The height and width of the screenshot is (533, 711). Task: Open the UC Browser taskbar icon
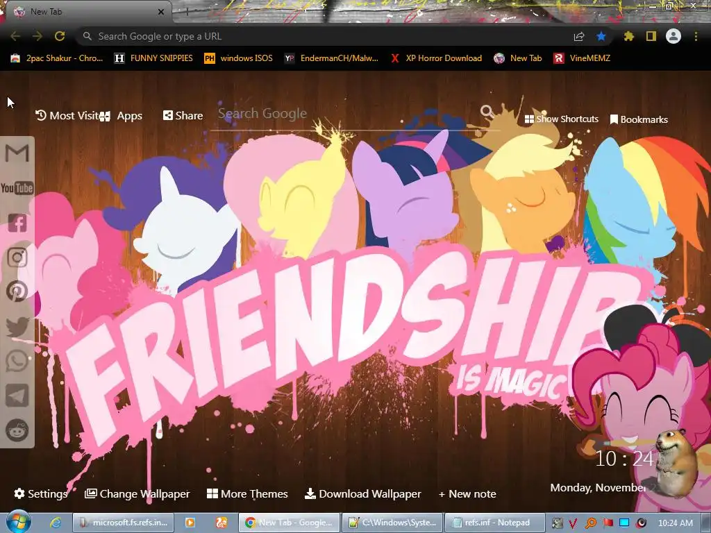tap(221, 523)
